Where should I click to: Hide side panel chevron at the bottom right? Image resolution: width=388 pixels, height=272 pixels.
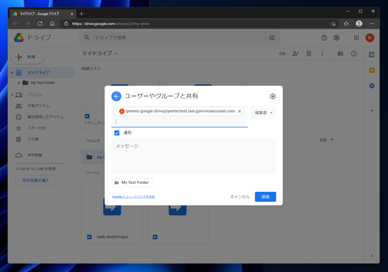click(x=371, y=255)
